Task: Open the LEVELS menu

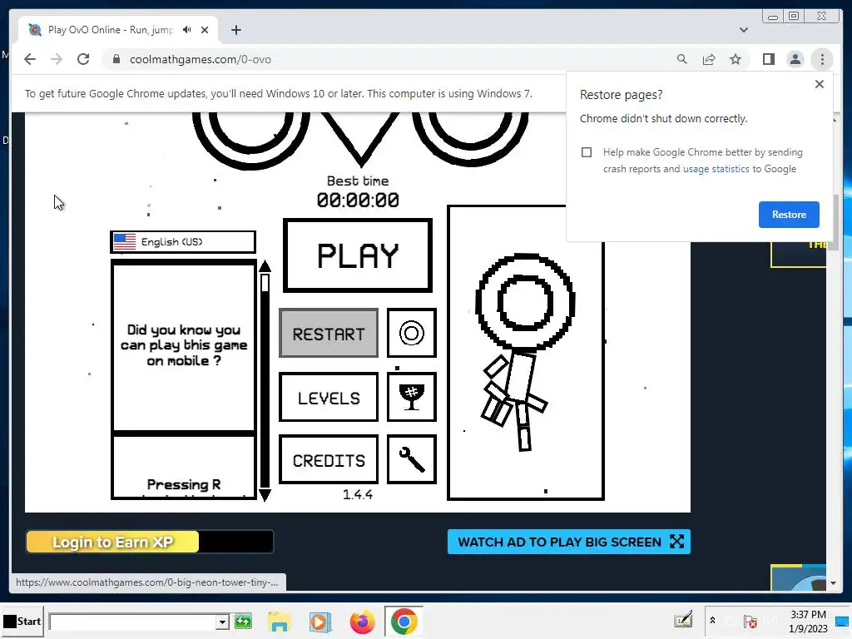Action: [x=328, y=397]
